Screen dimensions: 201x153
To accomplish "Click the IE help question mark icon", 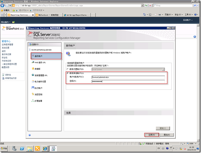I will click(x=195, y=15).
